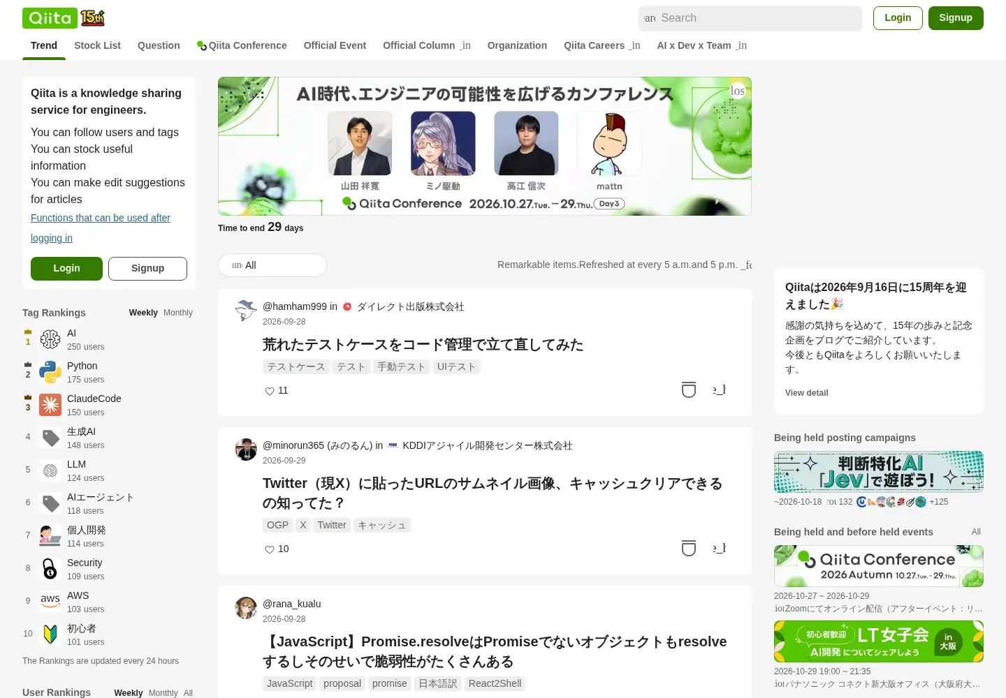Click the LLM tag icon
The height and width of the screenshot is (698, 1006).
[x=50, y=470]
